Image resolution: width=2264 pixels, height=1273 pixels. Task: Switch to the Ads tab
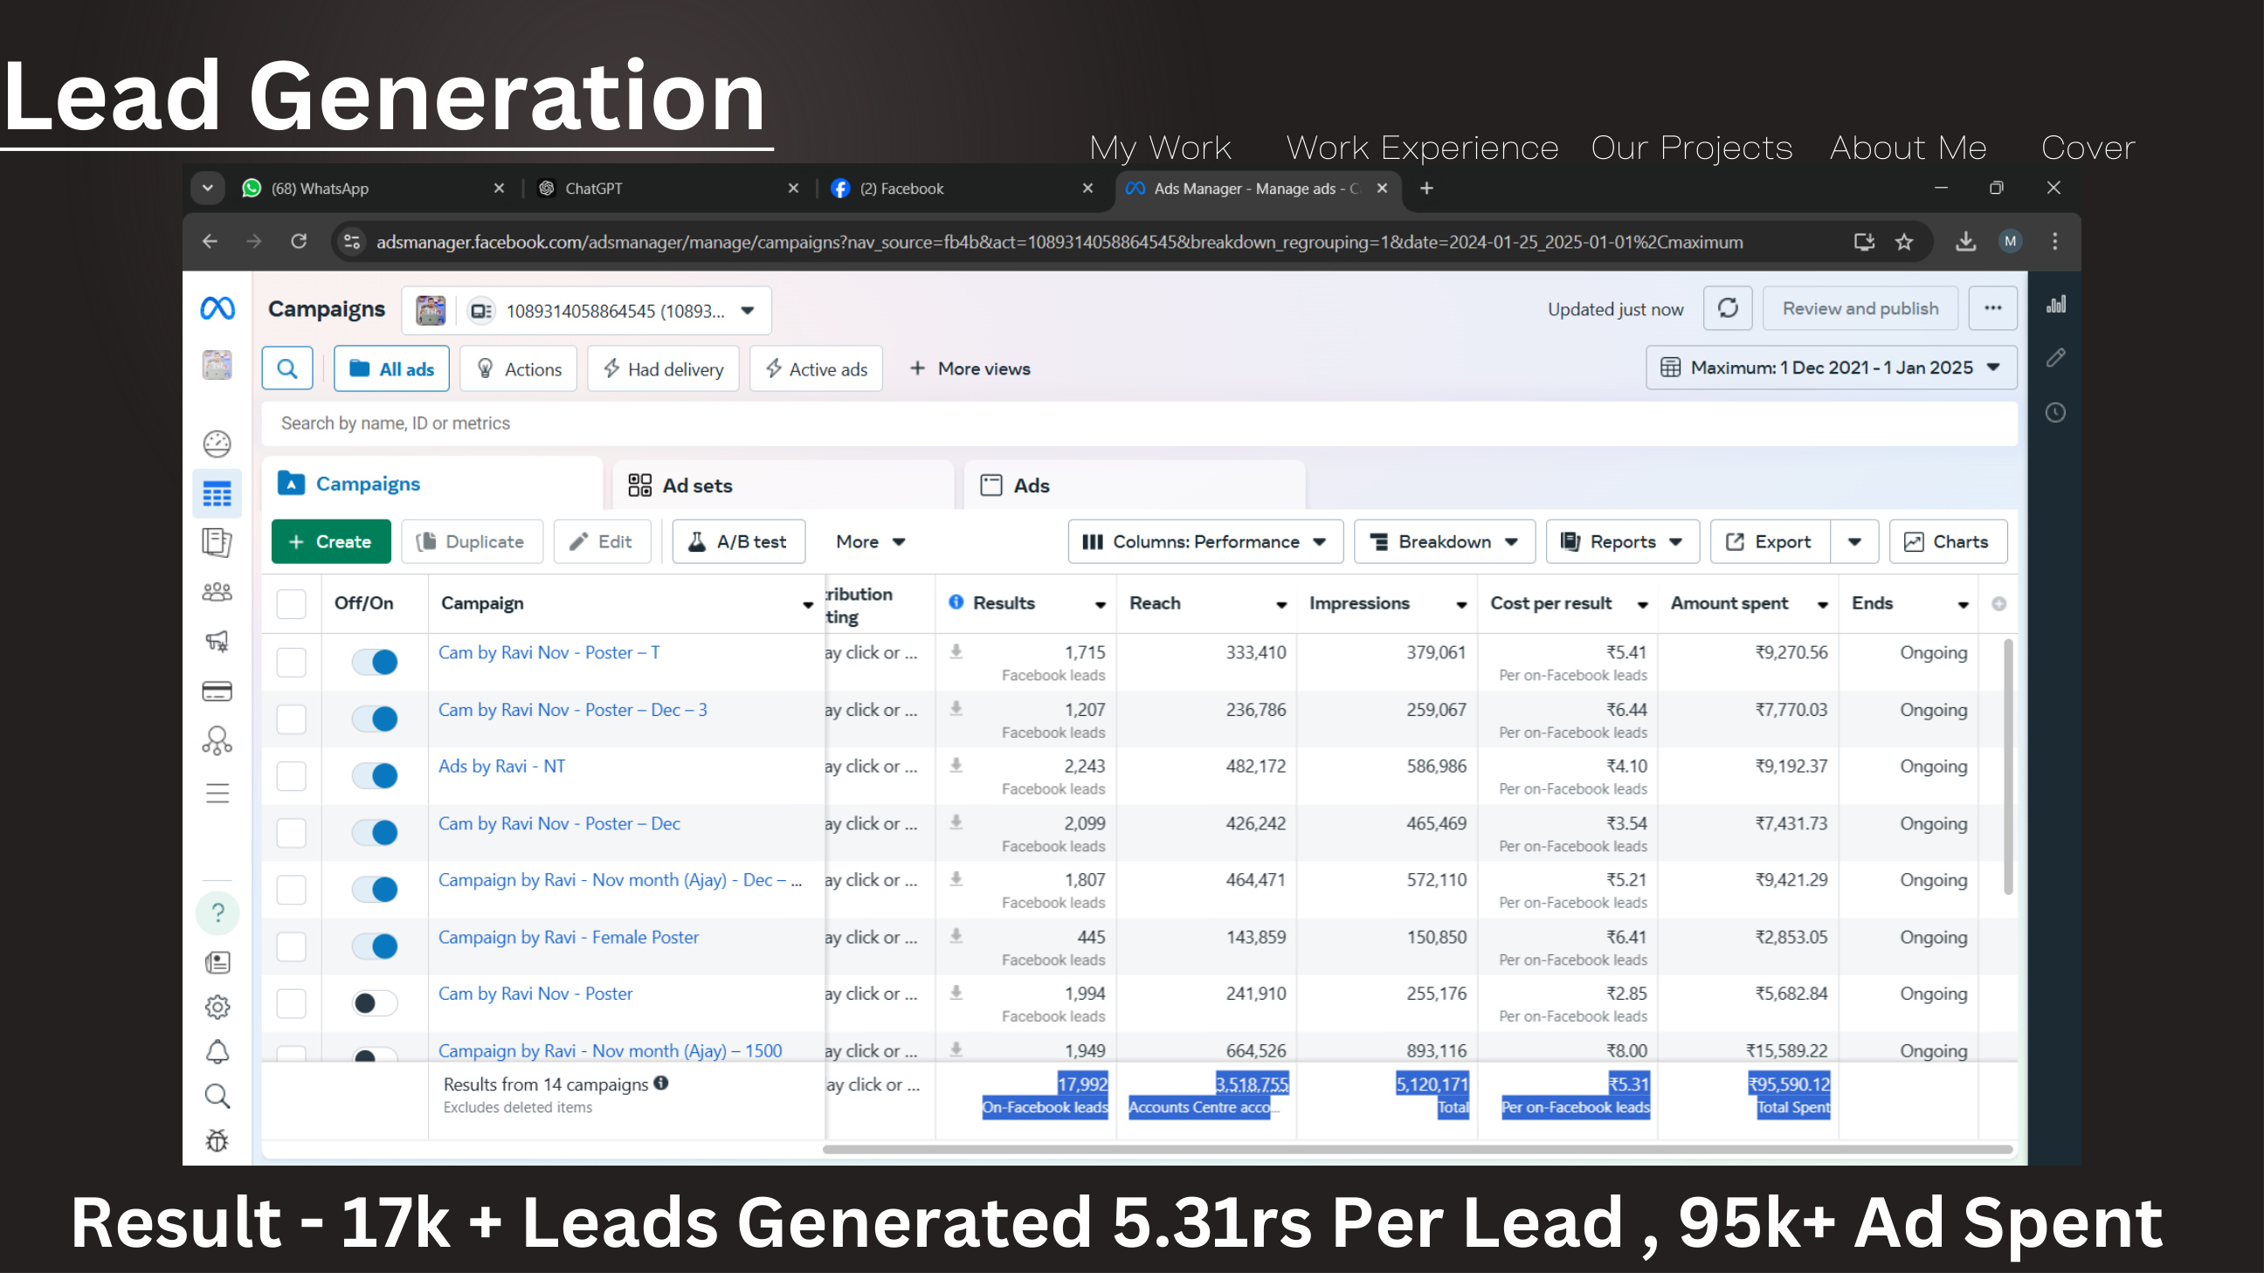(1134, 485)
